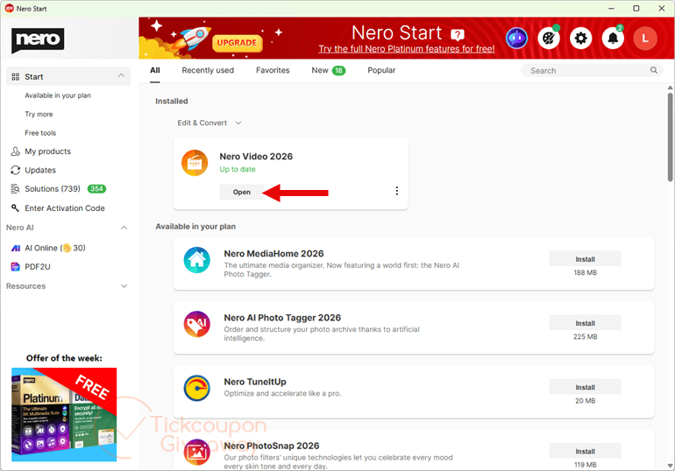Image resolution: width=675 pixels, height=471 pixels.
Task: Click the rocket Upgrade banner icon
Action: 195,38
